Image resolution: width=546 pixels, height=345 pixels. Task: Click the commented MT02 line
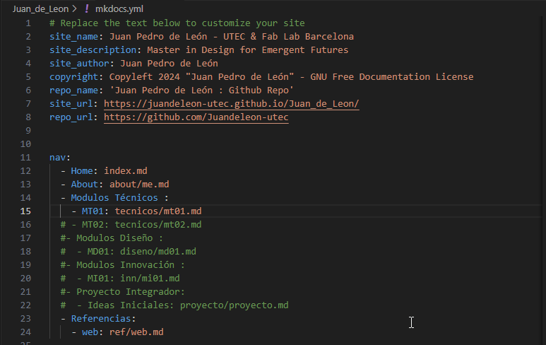(131, 224)
